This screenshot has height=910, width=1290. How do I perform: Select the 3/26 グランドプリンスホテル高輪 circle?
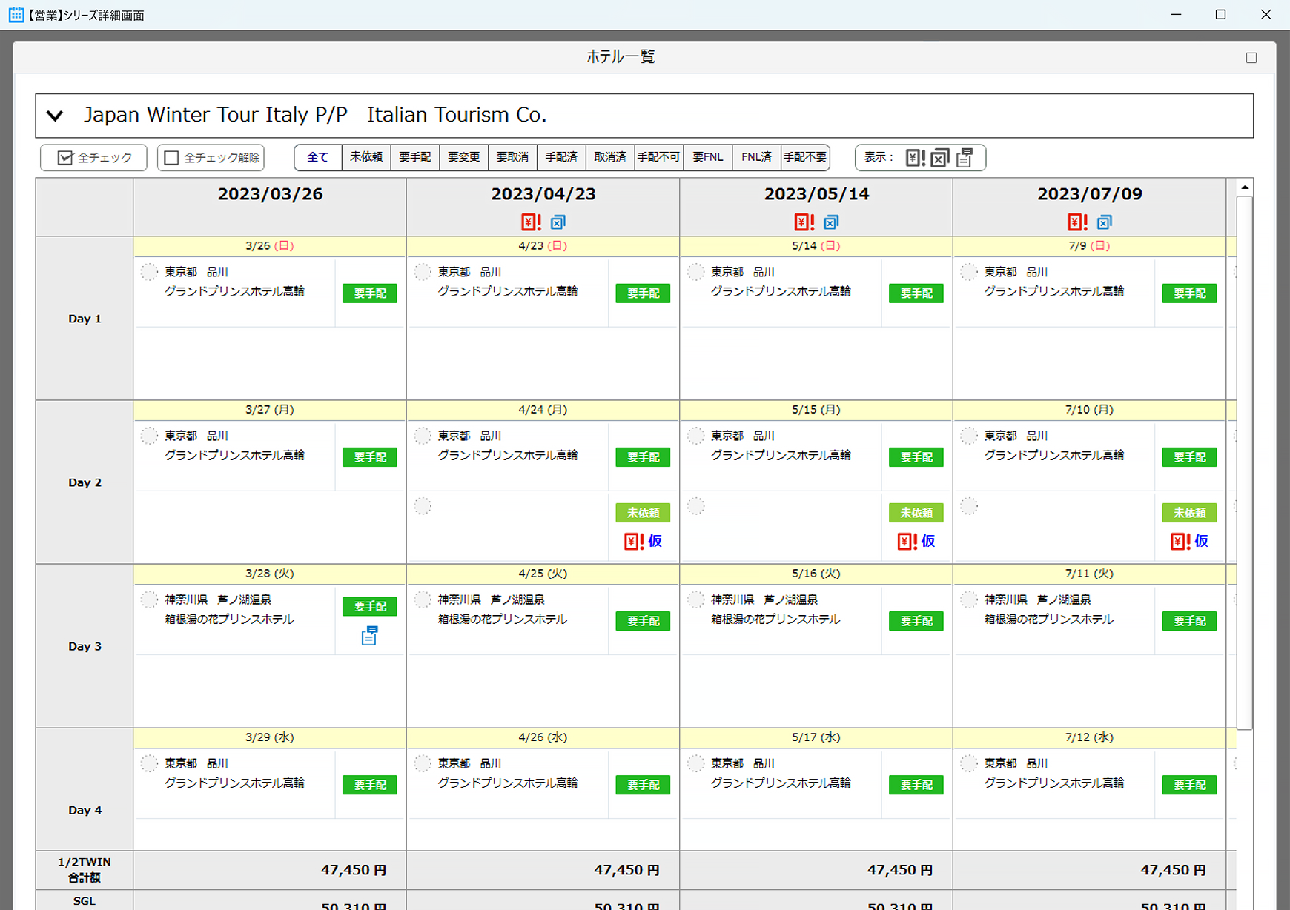[149, 272]
